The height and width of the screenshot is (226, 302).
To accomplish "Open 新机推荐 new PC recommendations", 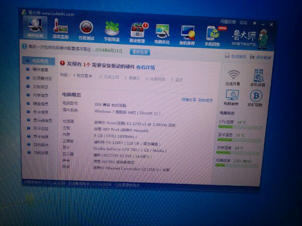I will coord(187,35).
